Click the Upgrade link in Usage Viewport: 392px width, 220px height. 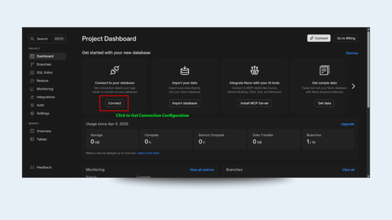[x=348, y=124]
